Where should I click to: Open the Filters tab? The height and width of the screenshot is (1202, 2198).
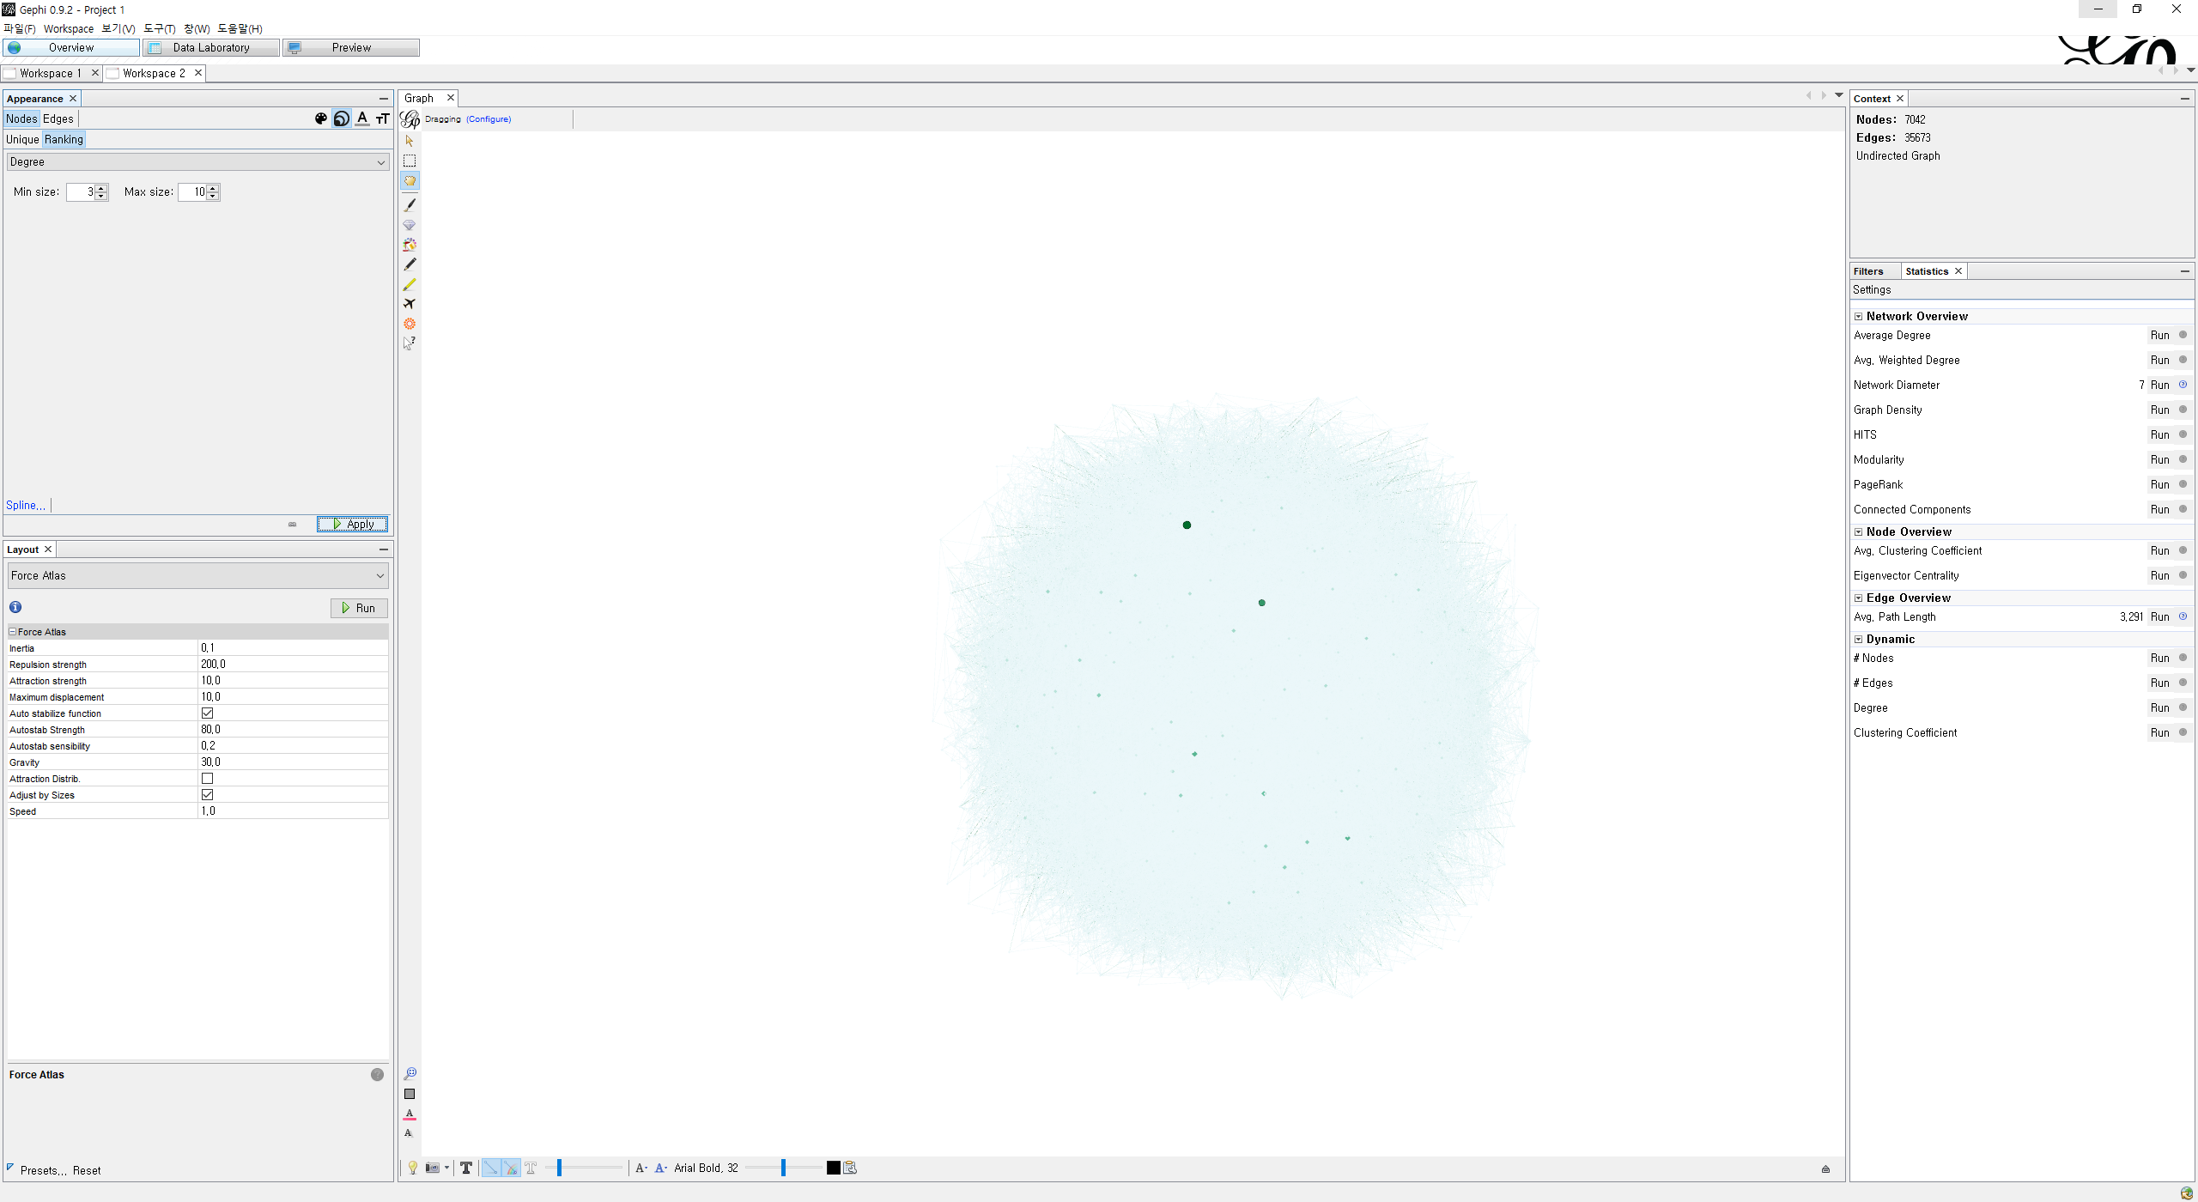pyautogui.click(x=1868, y=271)
